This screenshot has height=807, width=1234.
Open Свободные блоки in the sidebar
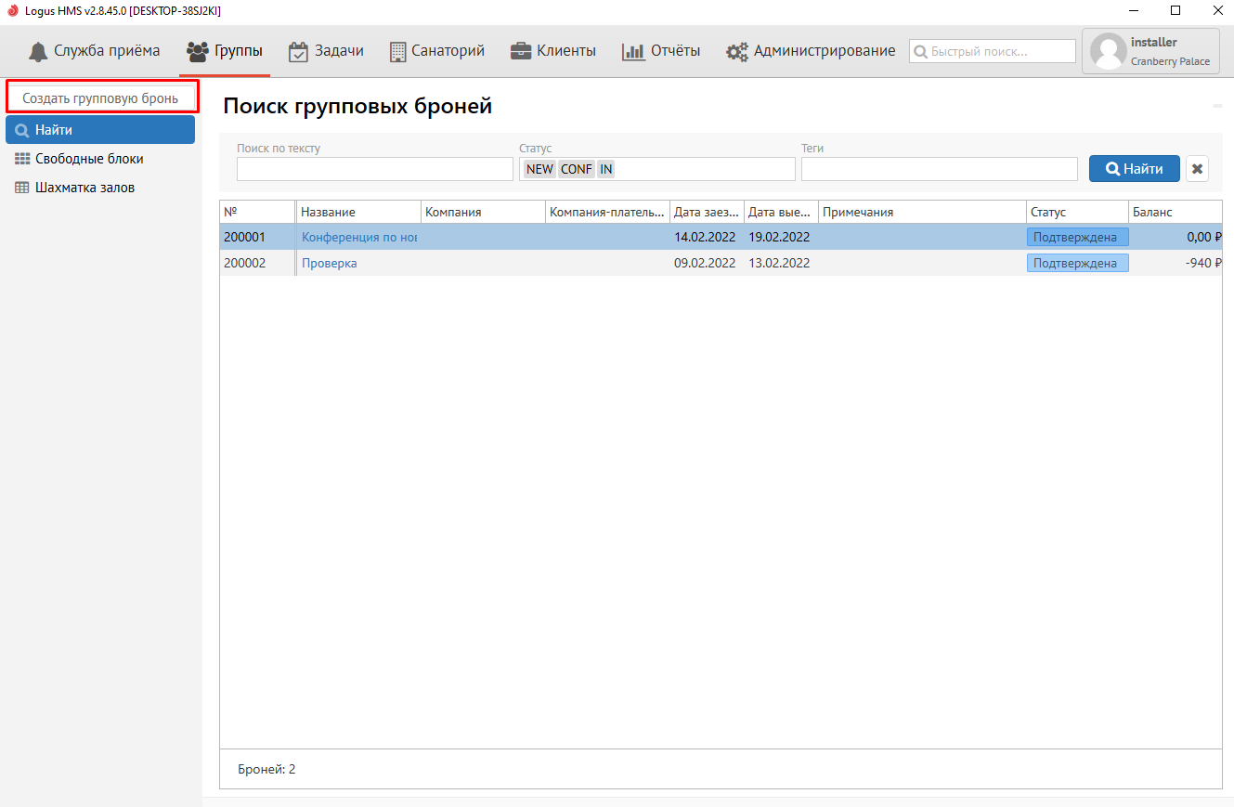click(100, 159)
